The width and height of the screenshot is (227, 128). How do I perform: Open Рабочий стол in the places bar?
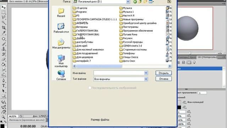(x=61, y=28)
